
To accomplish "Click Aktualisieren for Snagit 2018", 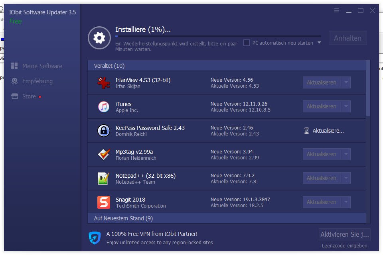I will [322, 202].
